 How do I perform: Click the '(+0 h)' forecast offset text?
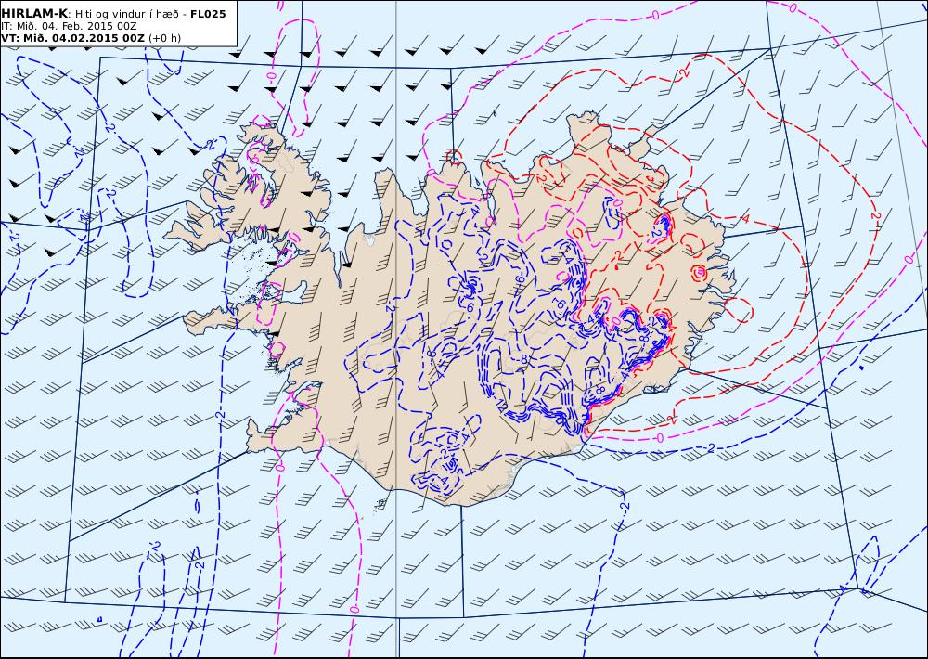(164, 38)
